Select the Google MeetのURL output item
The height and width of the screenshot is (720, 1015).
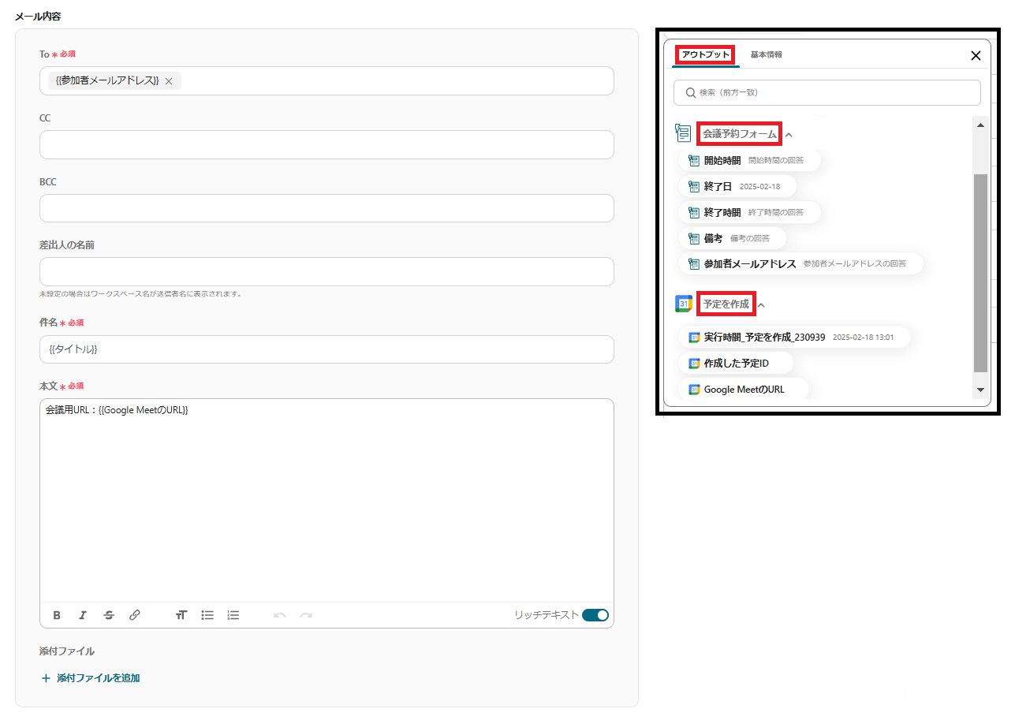point(744,390)
